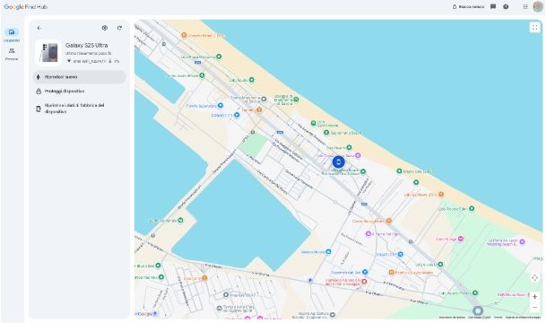Toggle fullscreen map view
This screenshot has height=323, width=547.
534,27
